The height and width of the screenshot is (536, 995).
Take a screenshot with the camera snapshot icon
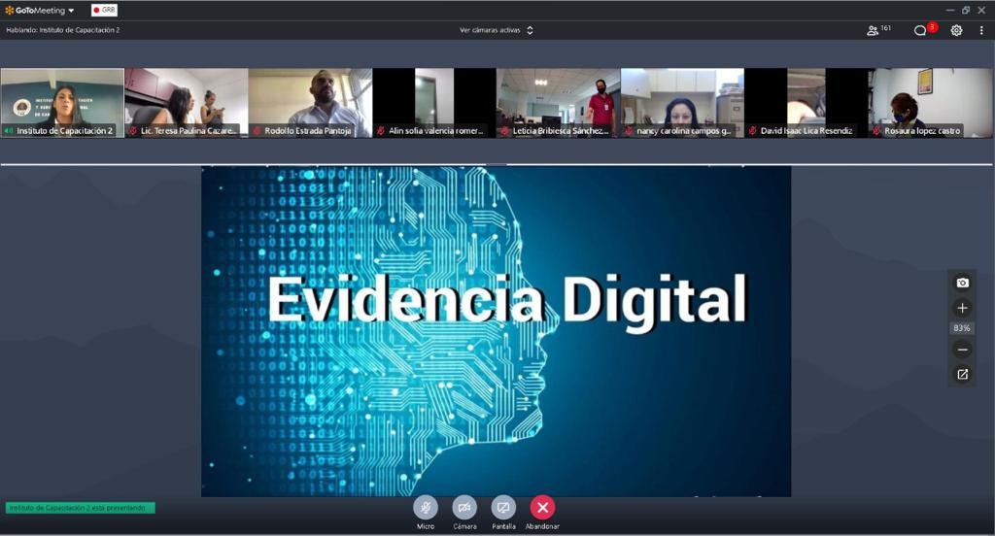962,283
